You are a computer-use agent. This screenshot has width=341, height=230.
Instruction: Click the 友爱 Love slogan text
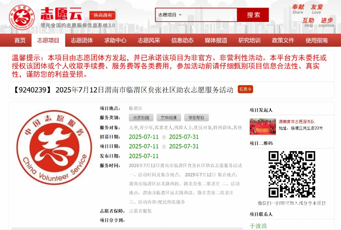[316, 9]
